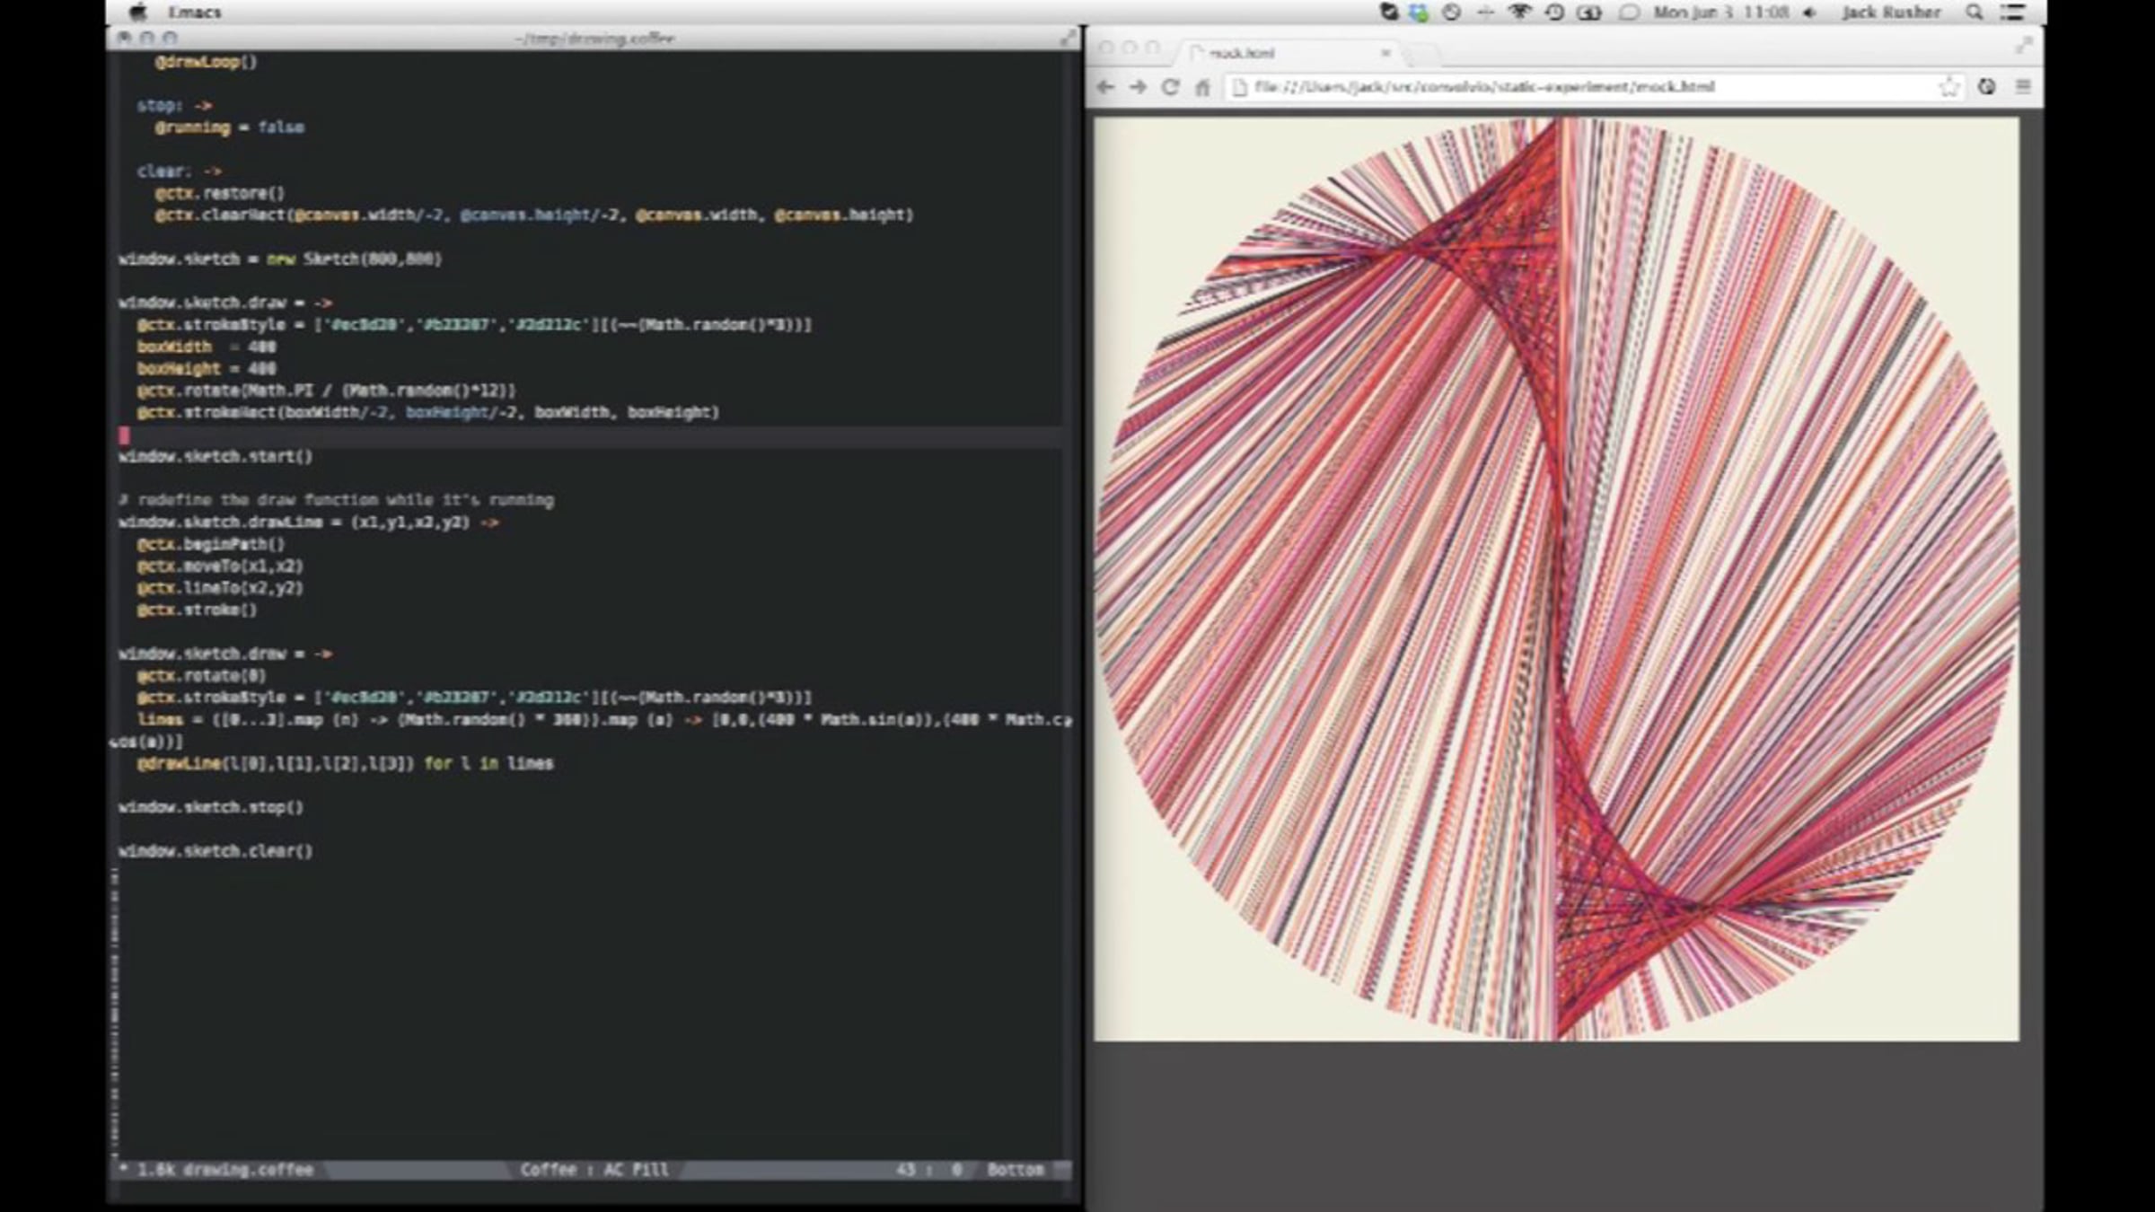
Task: Click the blue and green menu bar icon
Action: 1419,13
